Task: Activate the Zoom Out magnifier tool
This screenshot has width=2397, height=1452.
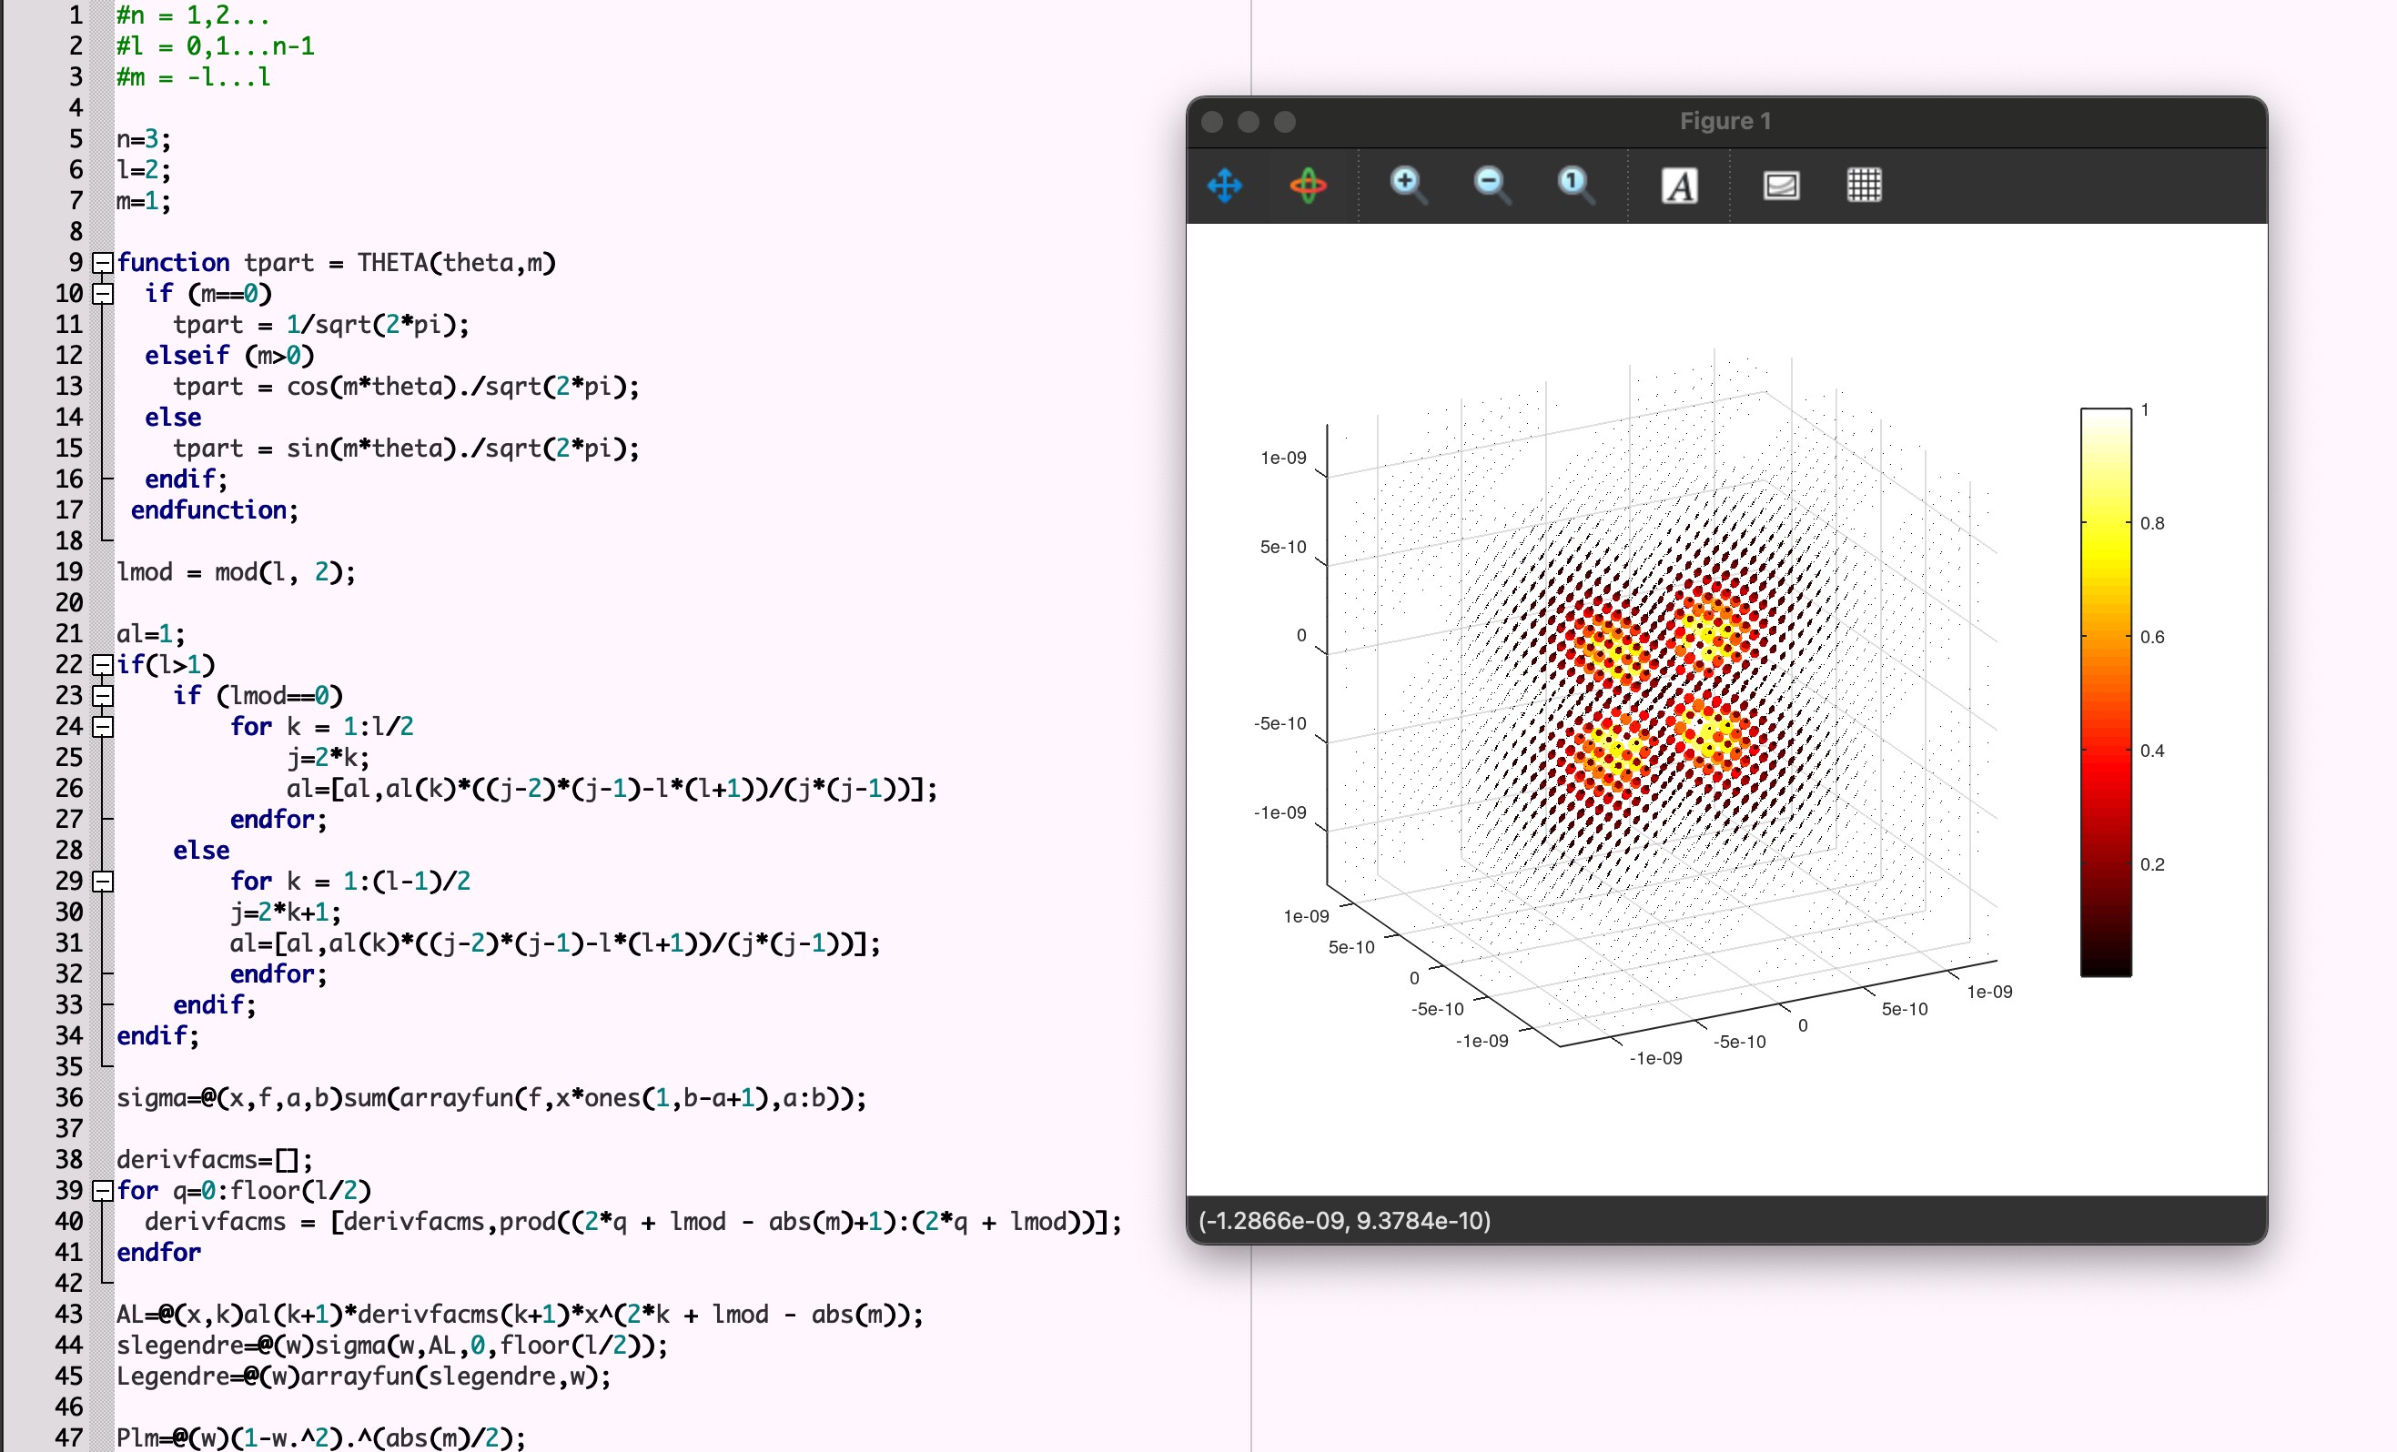Action: (x=1492, y=185)
